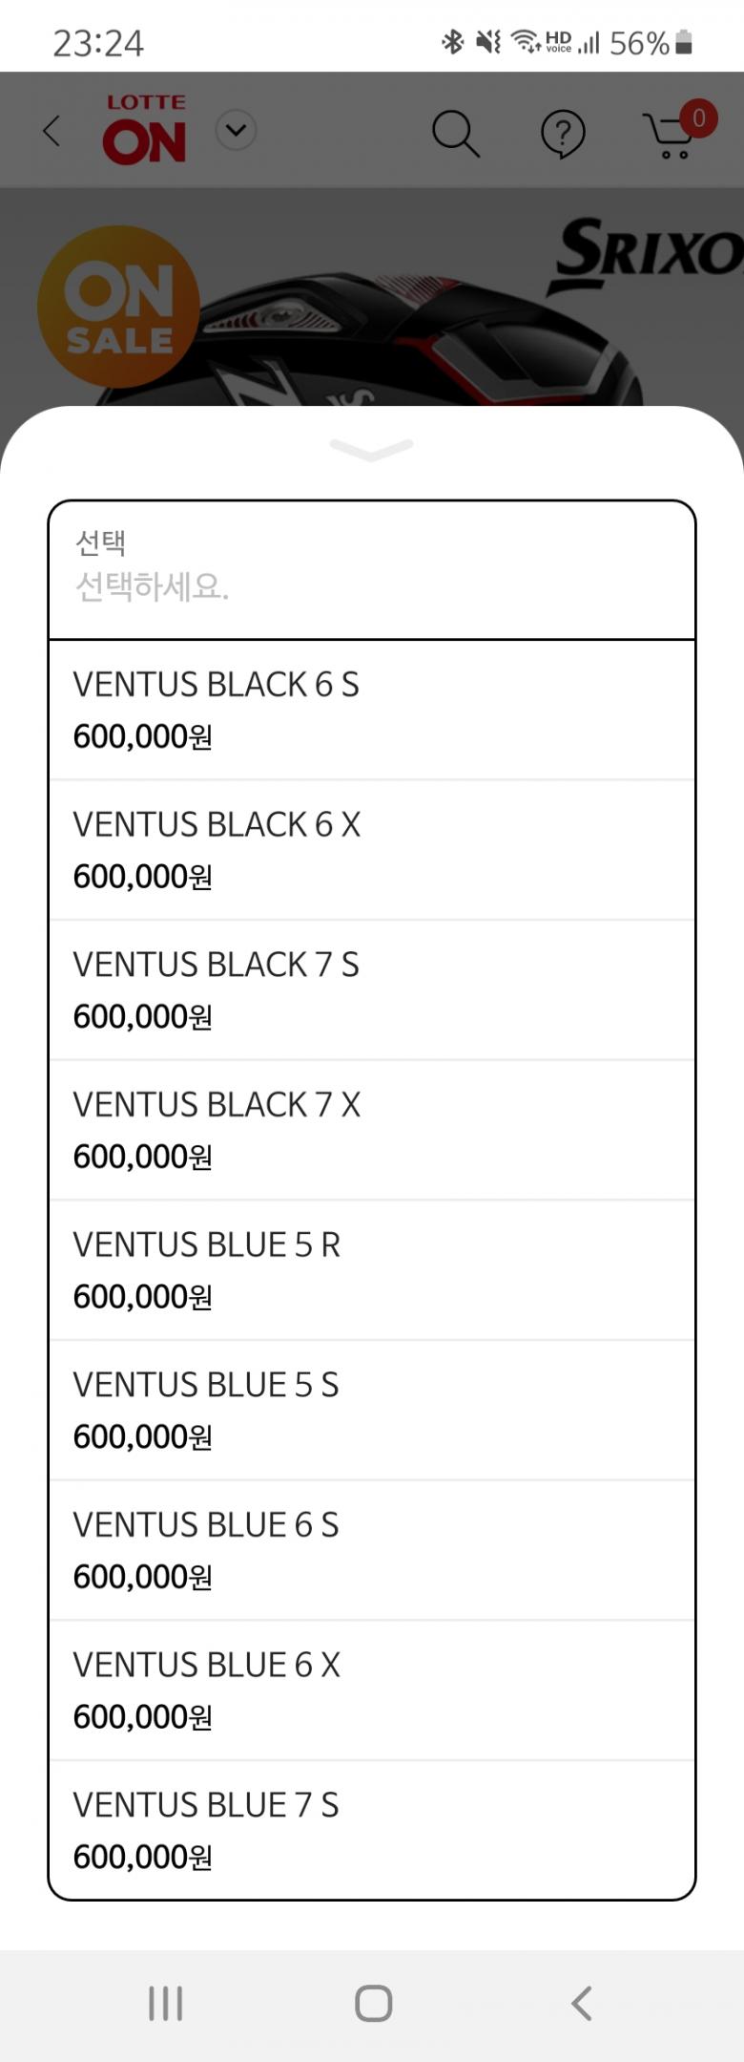The image size is (744, 2062).
Task: Select VENTUS BLUE 6 X option
Action: [372, 1690]
